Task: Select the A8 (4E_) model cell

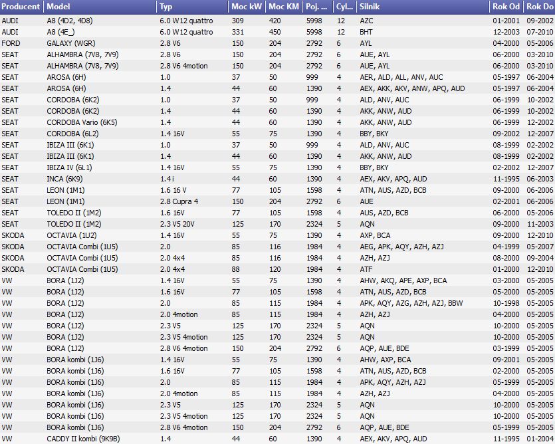Action: pyautogui.click(x=60, y=32)
